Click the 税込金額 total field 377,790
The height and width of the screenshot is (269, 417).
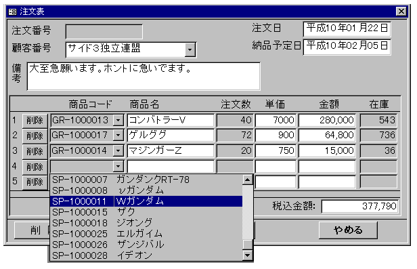[x=359, y=207]
